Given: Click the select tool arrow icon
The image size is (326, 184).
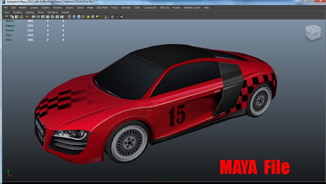Looking at the screenshot, I should (105, 17).
